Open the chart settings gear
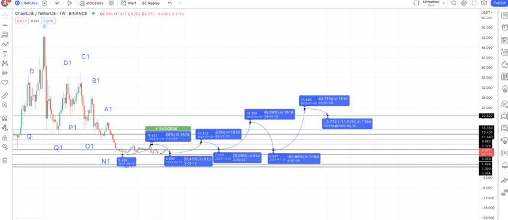The width and height of the screenshot is (508, 220). [464, 3]
